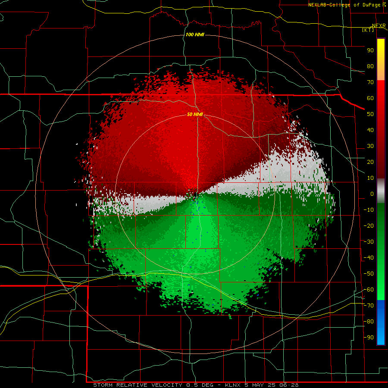The image size is (388, 388).
Task: Click the 90 value on velocity scale
Action: [x=370, y=50]
